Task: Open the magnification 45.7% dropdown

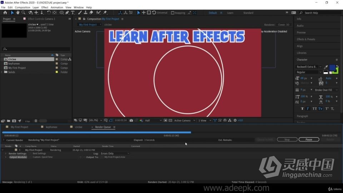Action: [x=96, y=120]
